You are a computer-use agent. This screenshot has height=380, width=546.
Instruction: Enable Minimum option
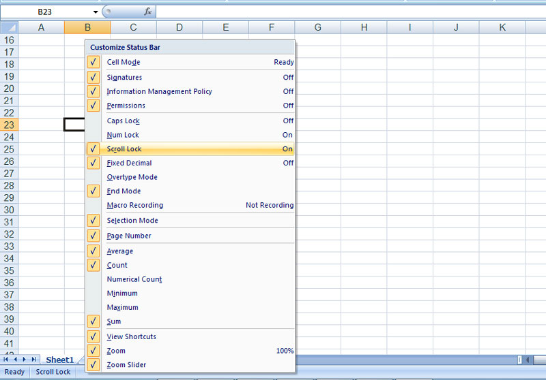[190, 294]
